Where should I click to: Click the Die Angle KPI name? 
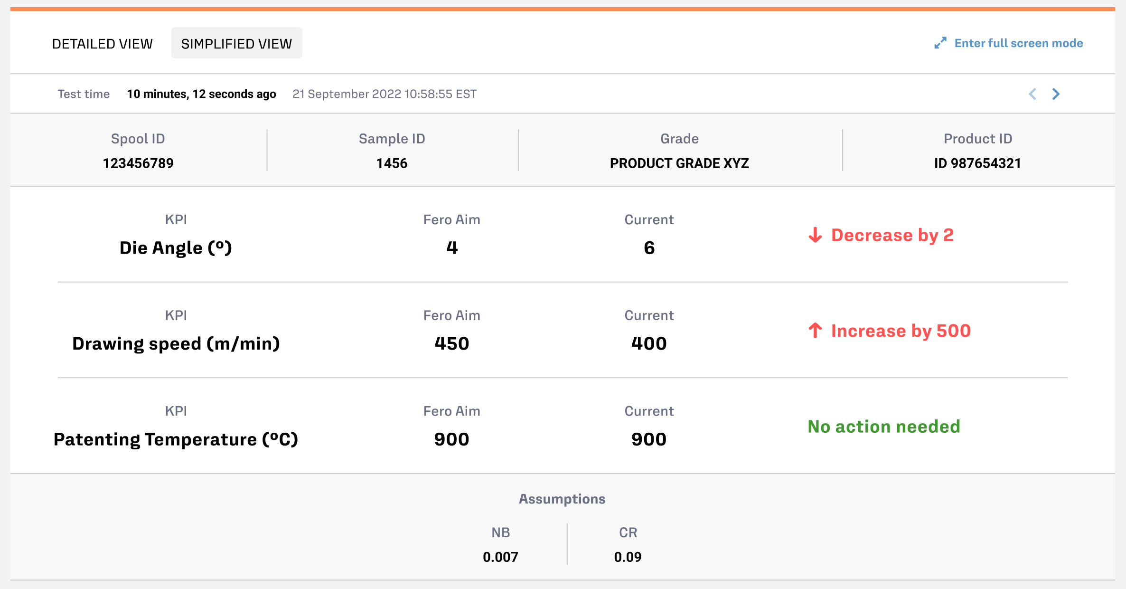[176, 248]
